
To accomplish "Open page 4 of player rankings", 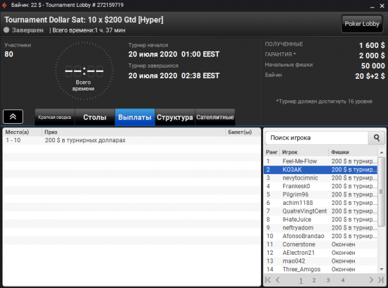I will point(342,280).
